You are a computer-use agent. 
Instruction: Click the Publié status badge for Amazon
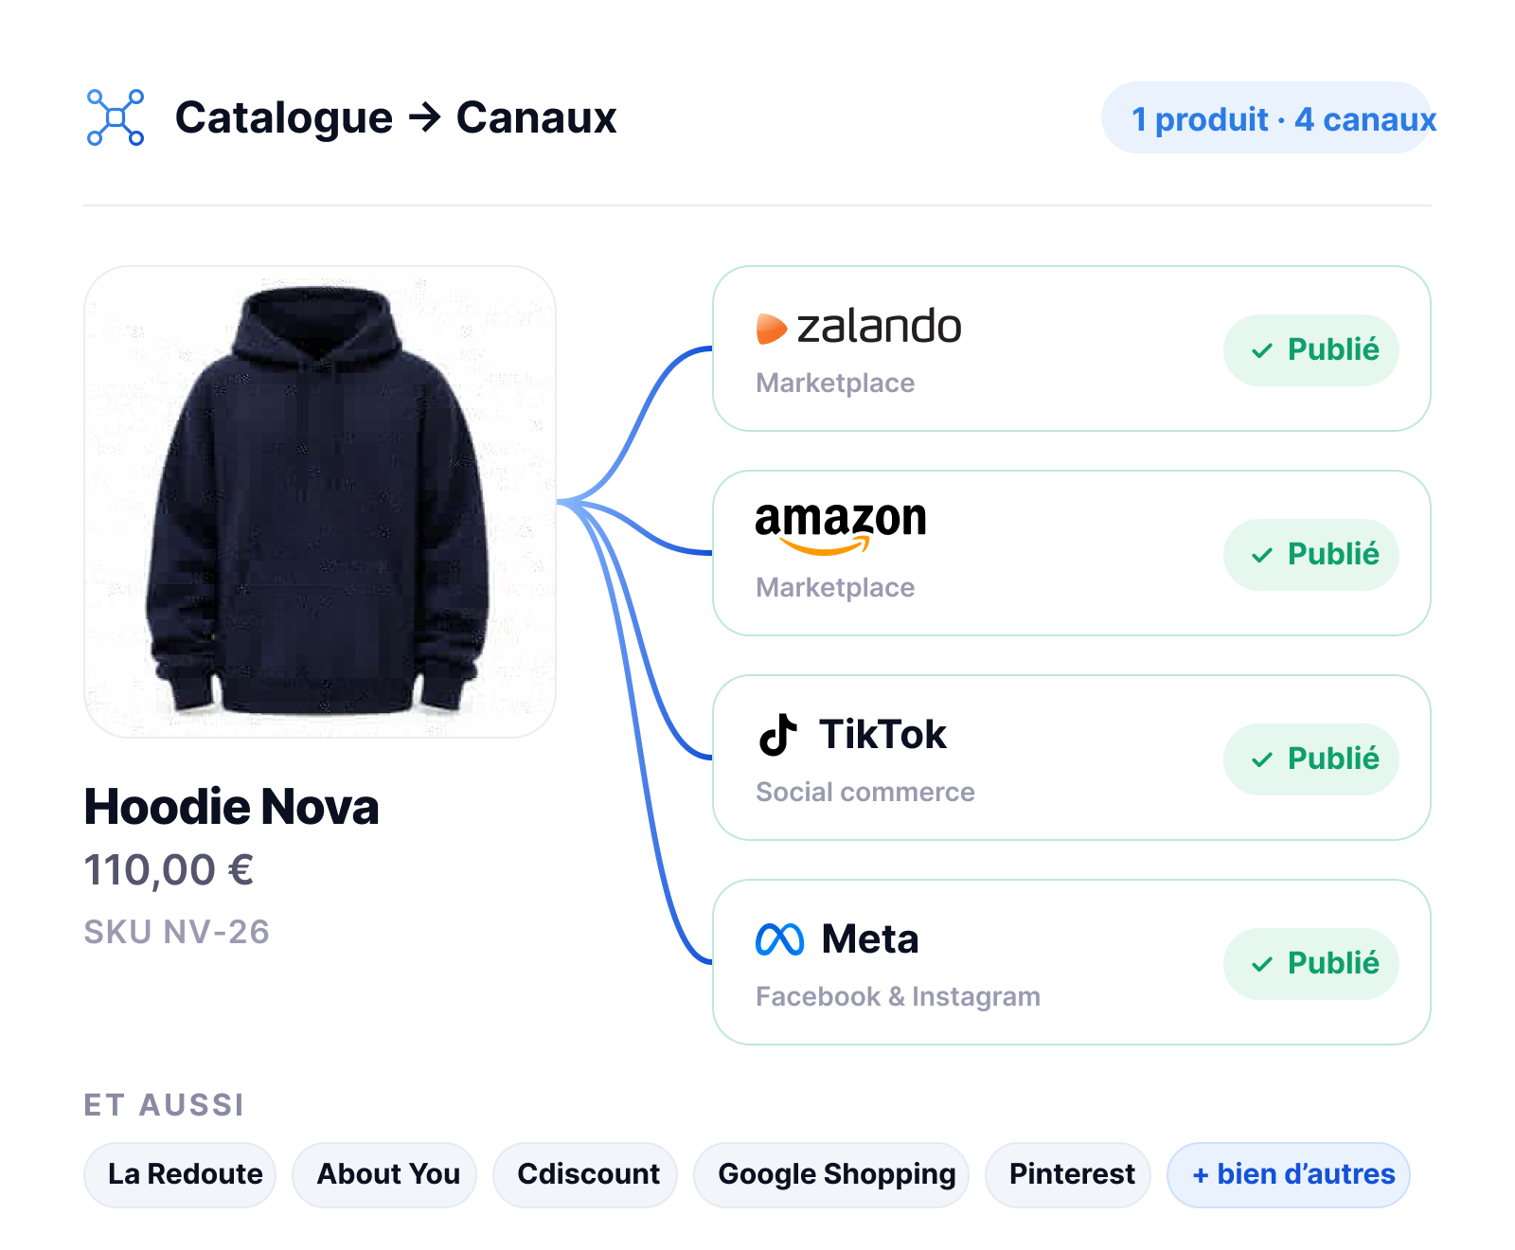click(1311, 555)
